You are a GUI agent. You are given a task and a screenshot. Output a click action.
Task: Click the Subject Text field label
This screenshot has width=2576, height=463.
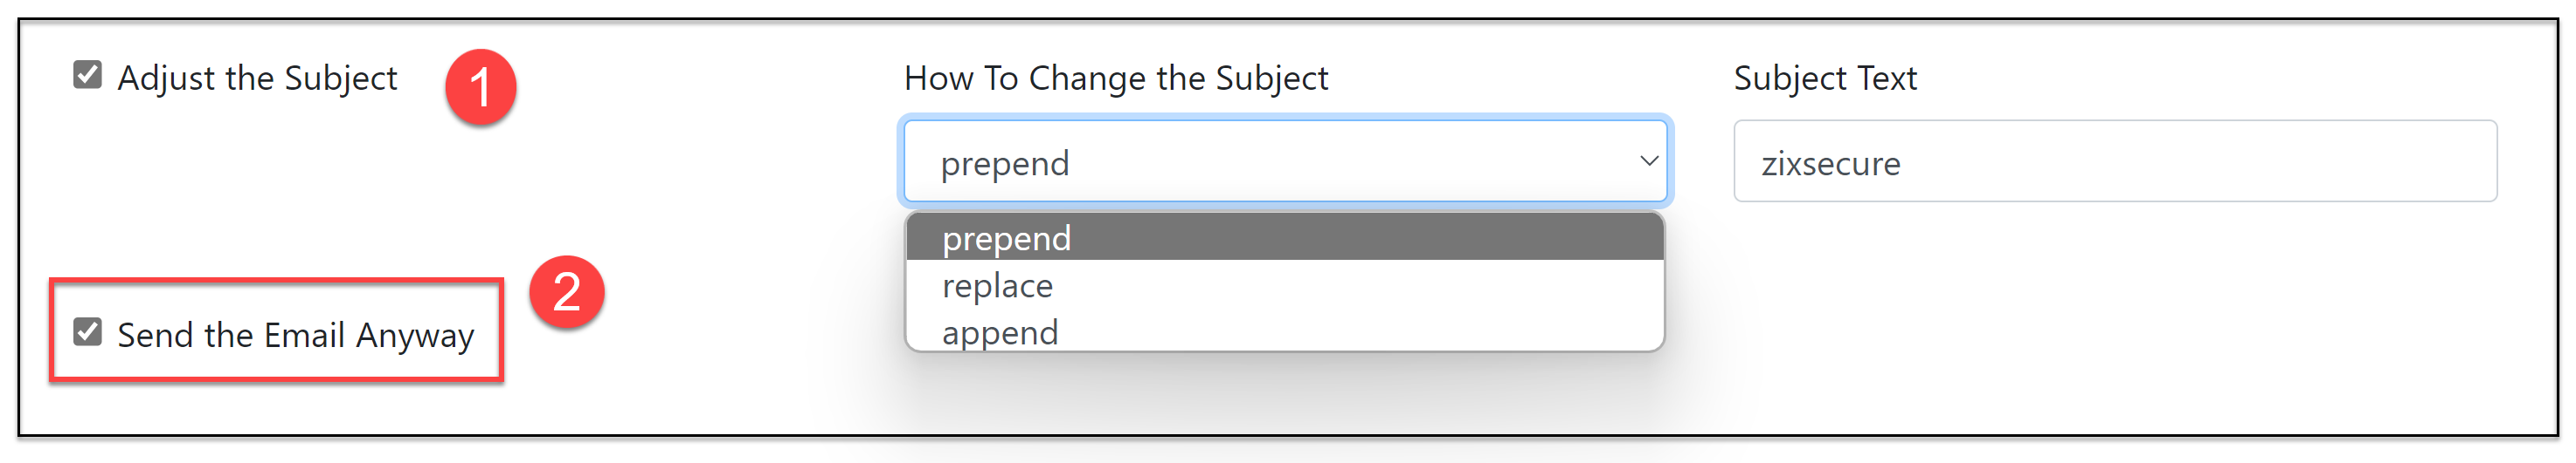[x=1825, y=78]
